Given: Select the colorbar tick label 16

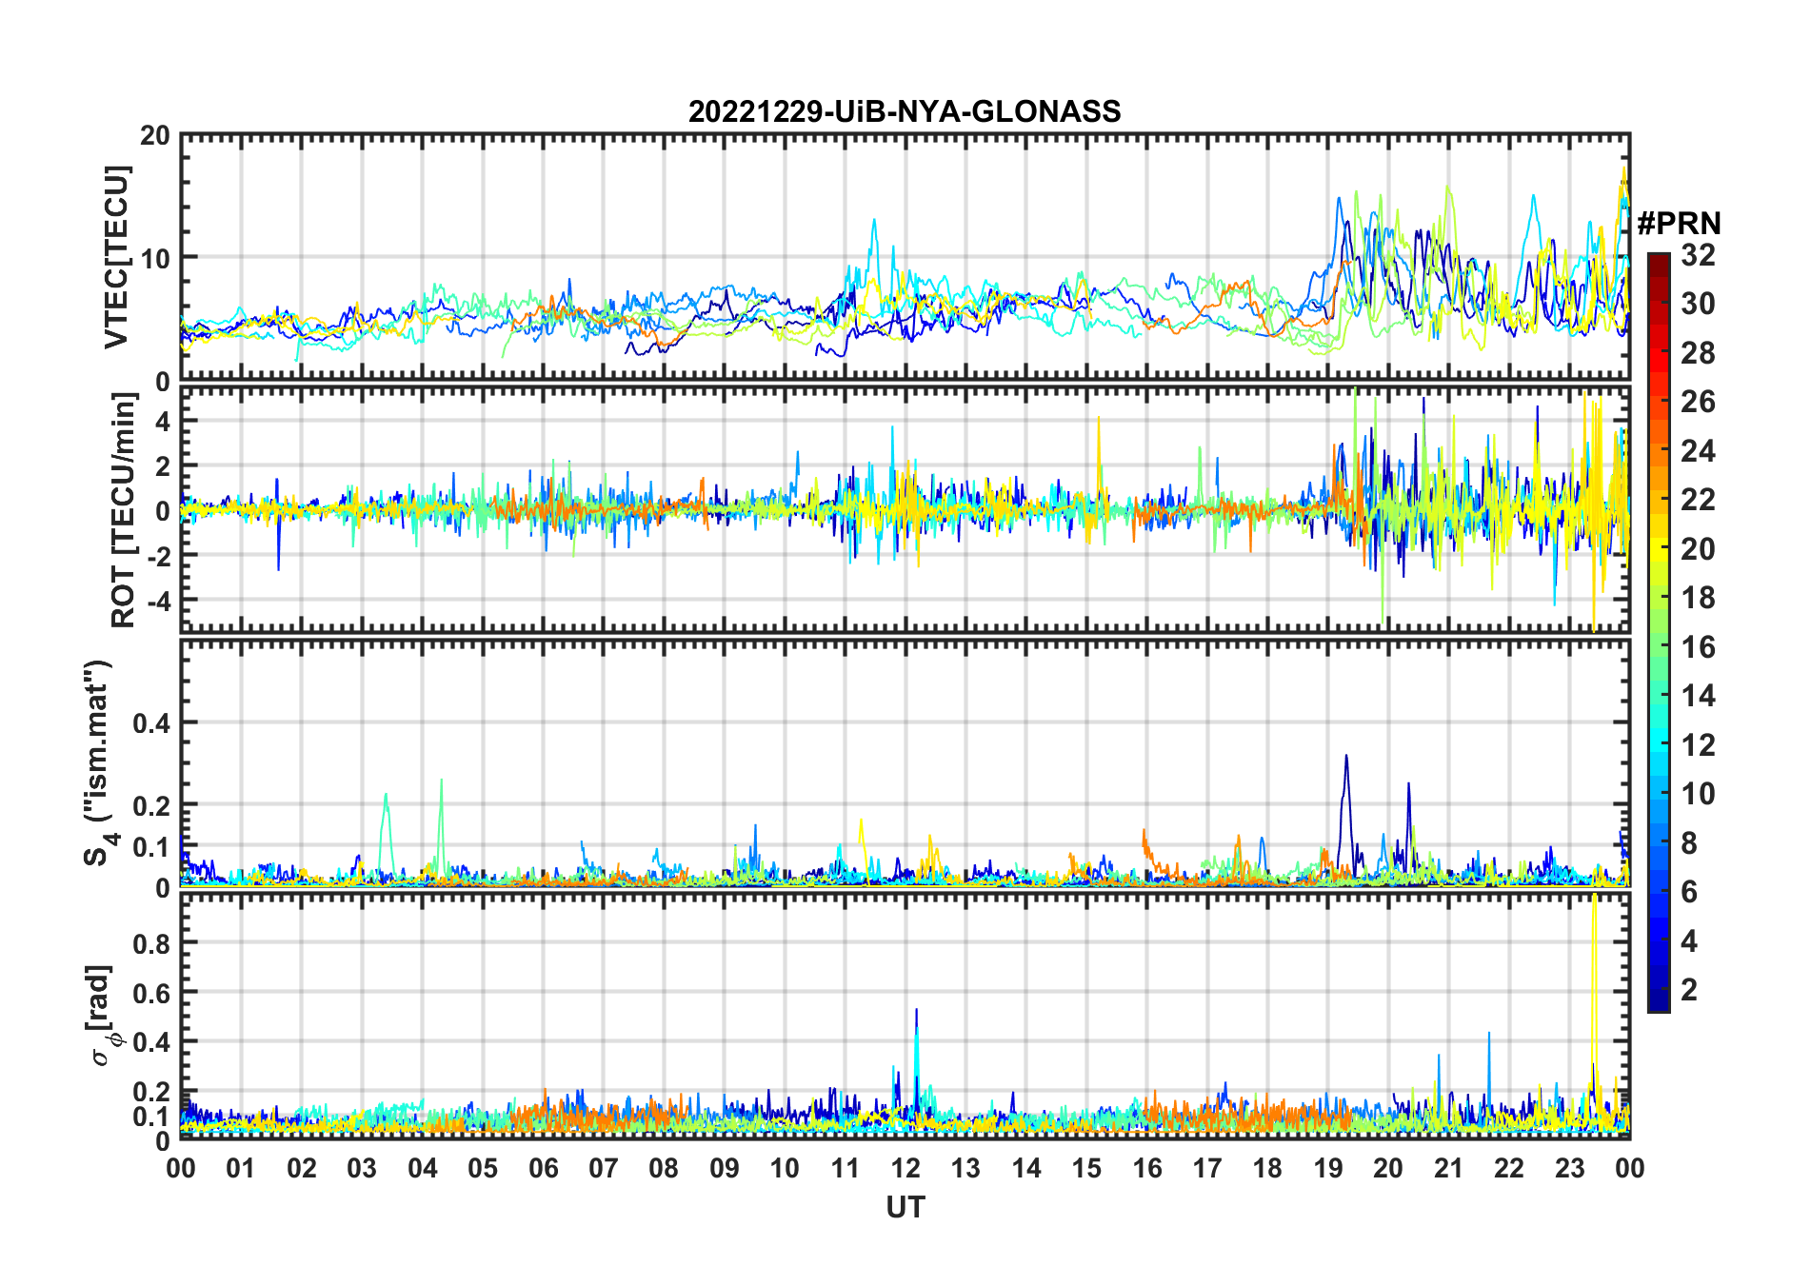Looking at the screenshot, I should (x=1698, y=647).
